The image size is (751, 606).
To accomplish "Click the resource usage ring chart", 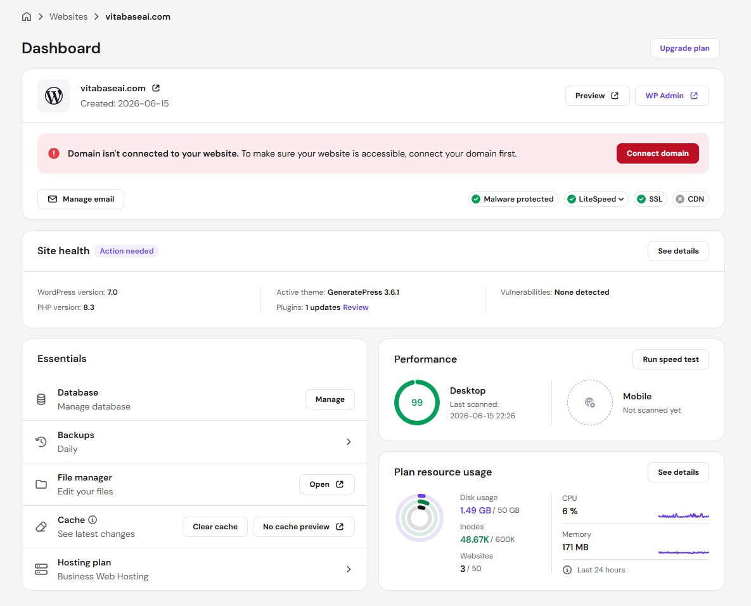I will point(420,517).
